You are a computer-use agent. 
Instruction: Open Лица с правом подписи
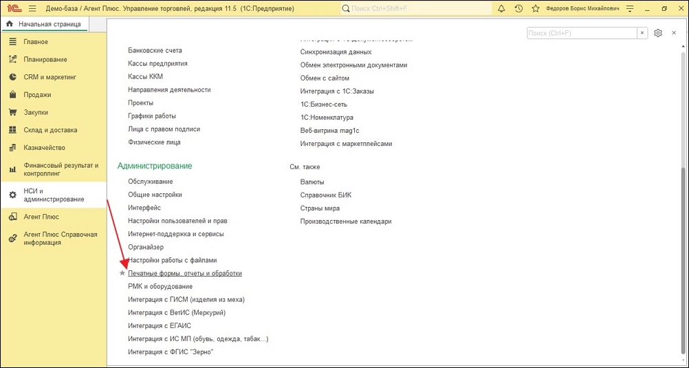pos(164,129)
